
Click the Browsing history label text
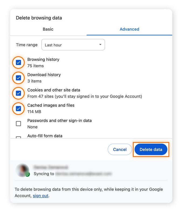coord(43,59)
